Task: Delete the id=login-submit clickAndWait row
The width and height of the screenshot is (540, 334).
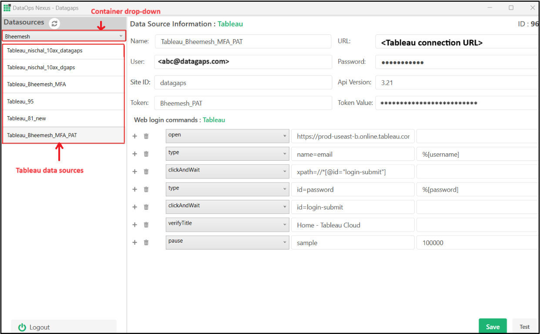Action: click(146, 207)
